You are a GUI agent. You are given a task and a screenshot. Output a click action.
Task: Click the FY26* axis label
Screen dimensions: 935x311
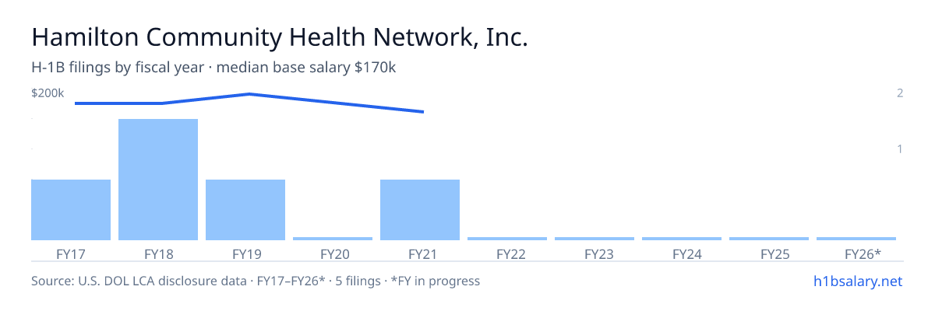(863, 253)
